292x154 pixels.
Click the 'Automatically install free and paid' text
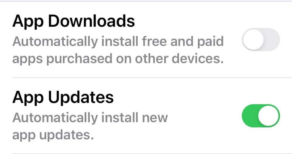[118, 42]
